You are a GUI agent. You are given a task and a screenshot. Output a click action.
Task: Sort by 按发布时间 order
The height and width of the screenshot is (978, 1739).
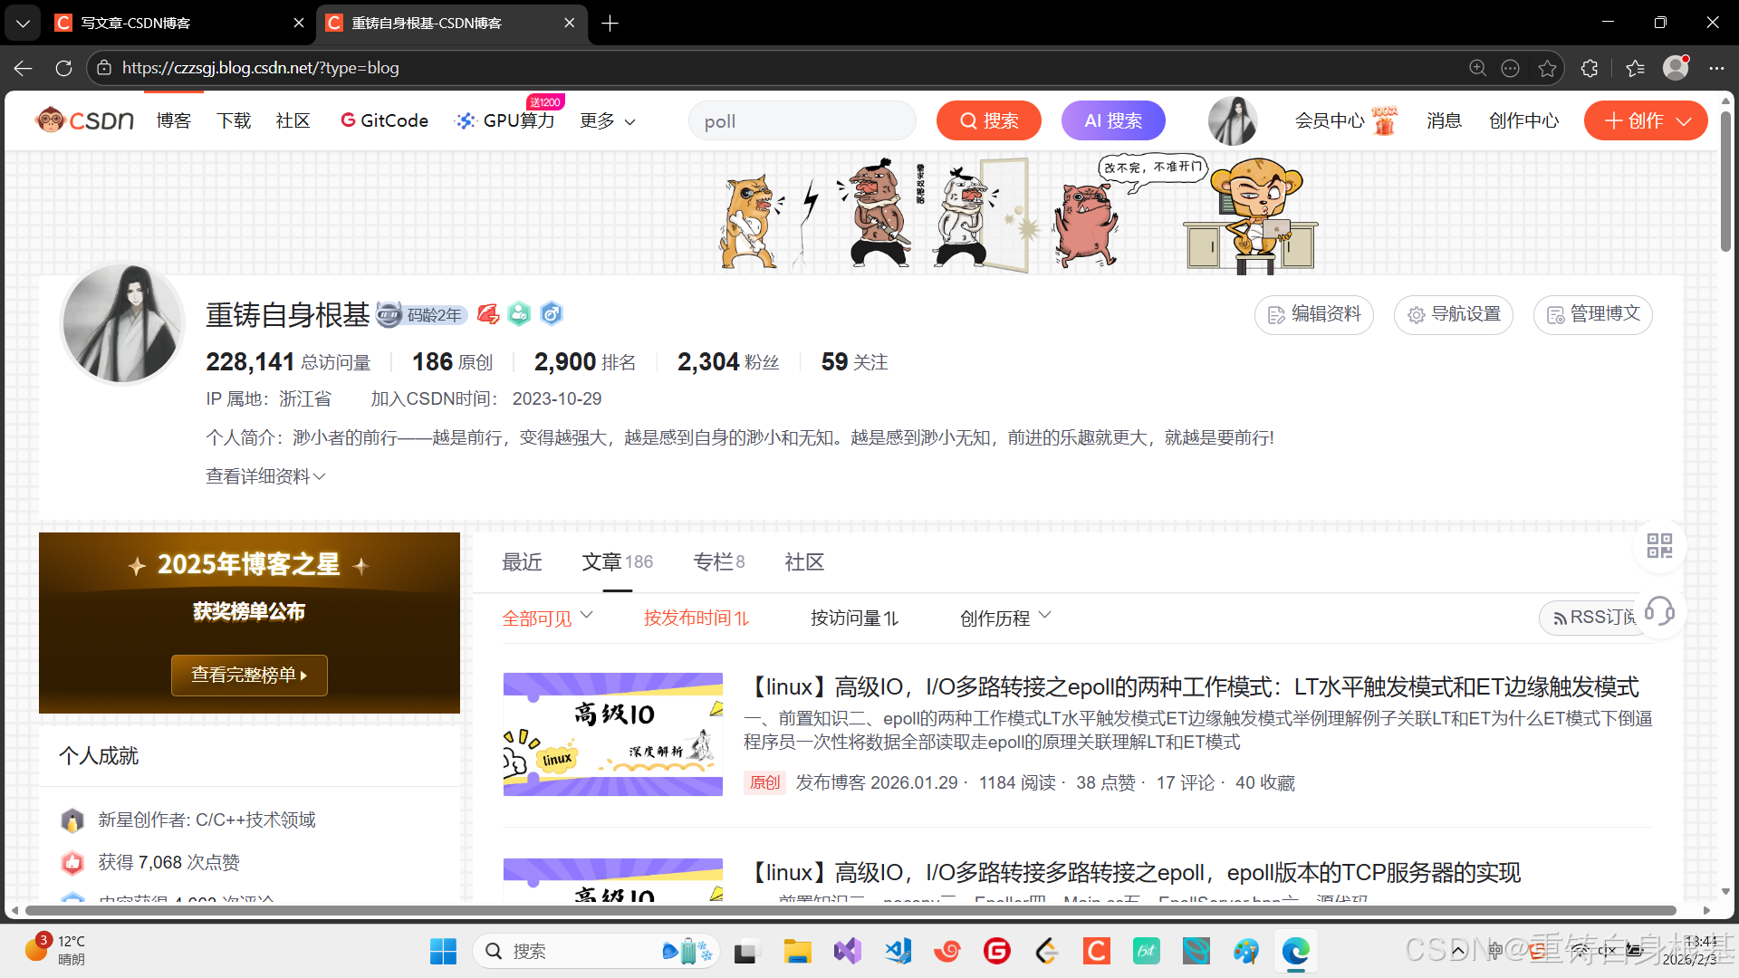pyautogui.click(x=696, y=618)
